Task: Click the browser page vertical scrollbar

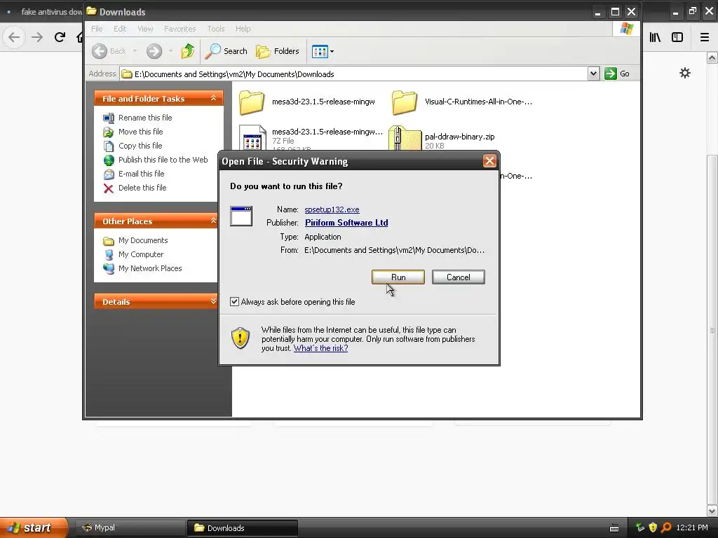Action: click(712, 329)
